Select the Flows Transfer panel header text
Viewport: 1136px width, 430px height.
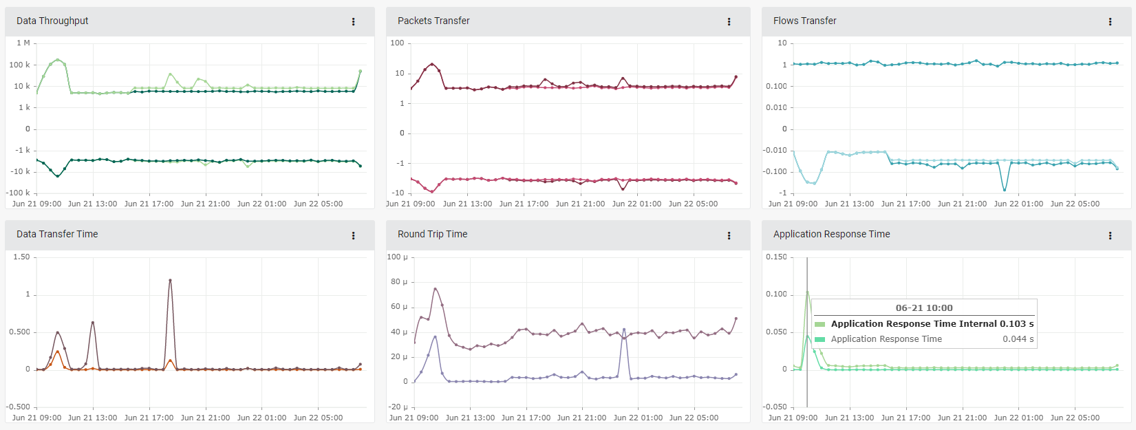click(x=804, y=21)
